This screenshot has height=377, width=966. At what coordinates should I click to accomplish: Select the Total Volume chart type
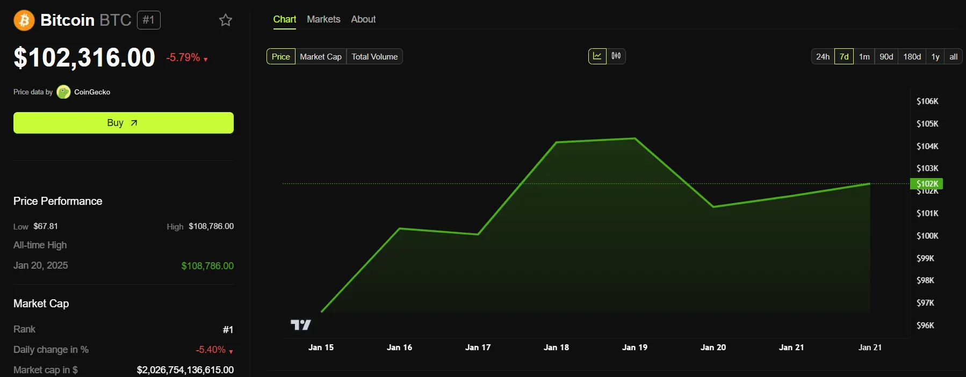374,57
